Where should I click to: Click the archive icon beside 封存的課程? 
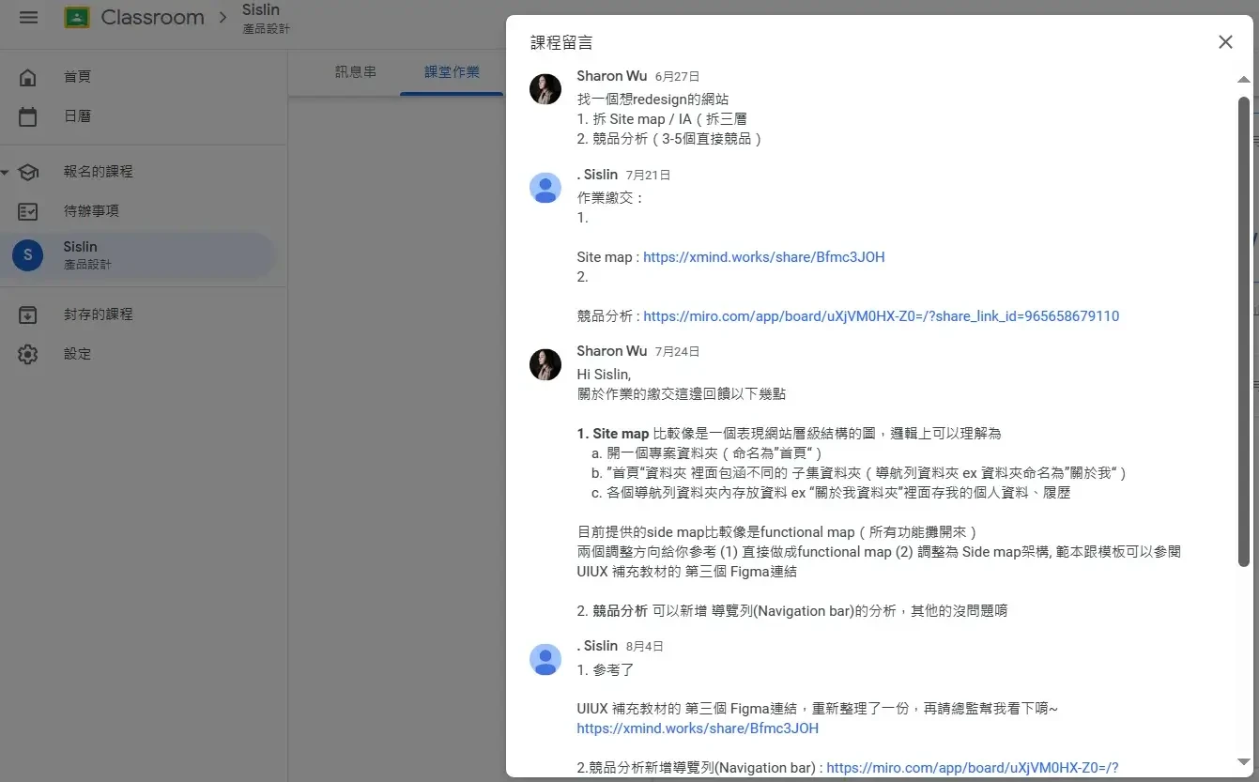(28, 314)
